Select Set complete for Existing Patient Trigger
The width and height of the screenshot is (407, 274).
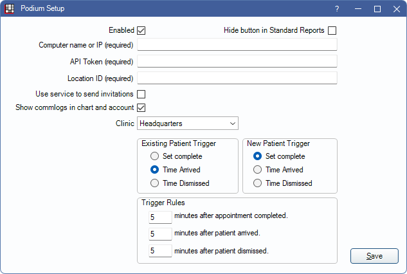[x=155, y=156]
